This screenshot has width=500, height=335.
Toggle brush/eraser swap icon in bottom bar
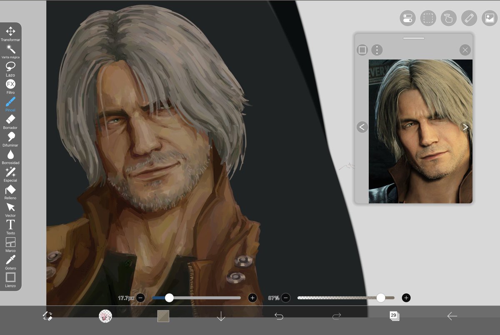47,316
